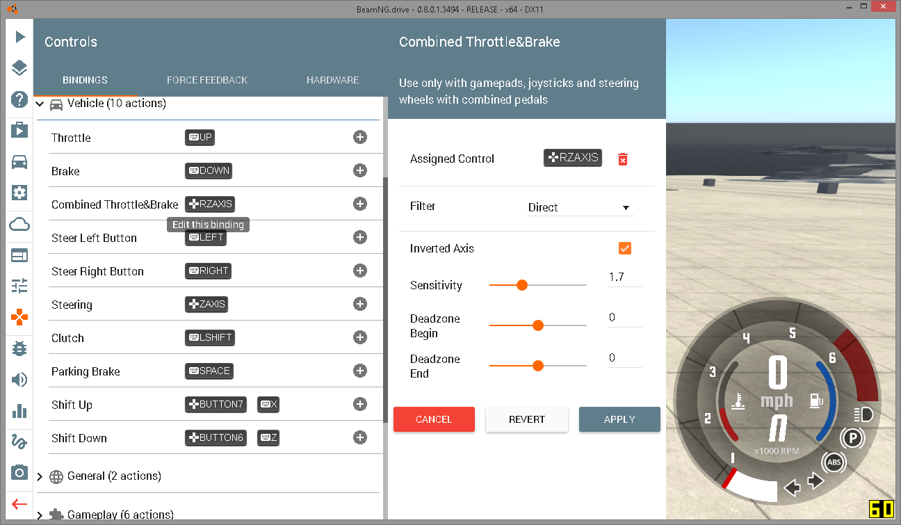Open the Vehicles car icon in sidebar
The image size is (901, 525).
coord(19,161)
